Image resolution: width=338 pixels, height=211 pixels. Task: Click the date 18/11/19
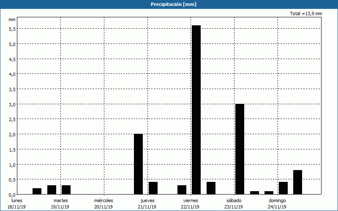[x=16, y=207]
